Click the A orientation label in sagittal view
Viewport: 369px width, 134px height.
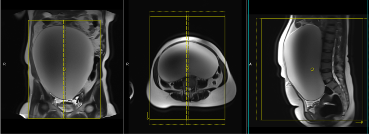[250, 64]
